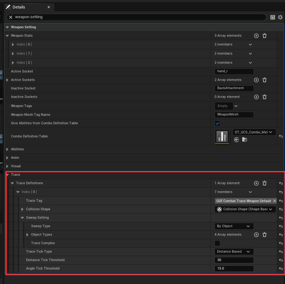Close the Details tab
Viewport: 285px width, 284px height.
[49, 7]
